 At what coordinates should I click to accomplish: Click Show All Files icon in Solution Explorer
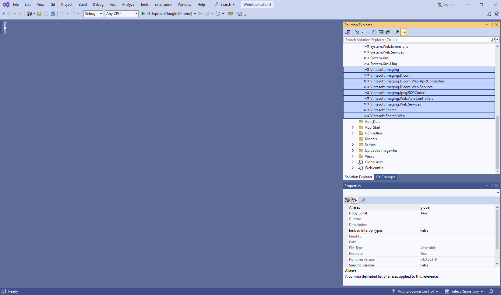coord(388,32)
